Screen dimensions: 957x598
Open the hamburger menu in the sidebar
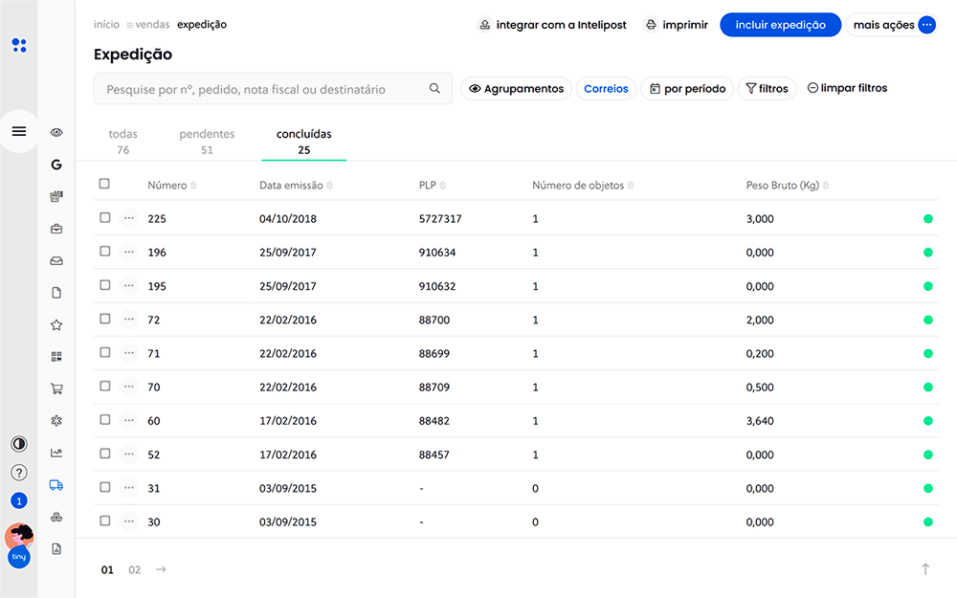(19, 131)
